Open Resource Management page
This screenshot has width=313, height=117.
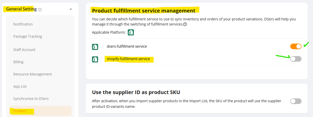(x=32, y=74)
